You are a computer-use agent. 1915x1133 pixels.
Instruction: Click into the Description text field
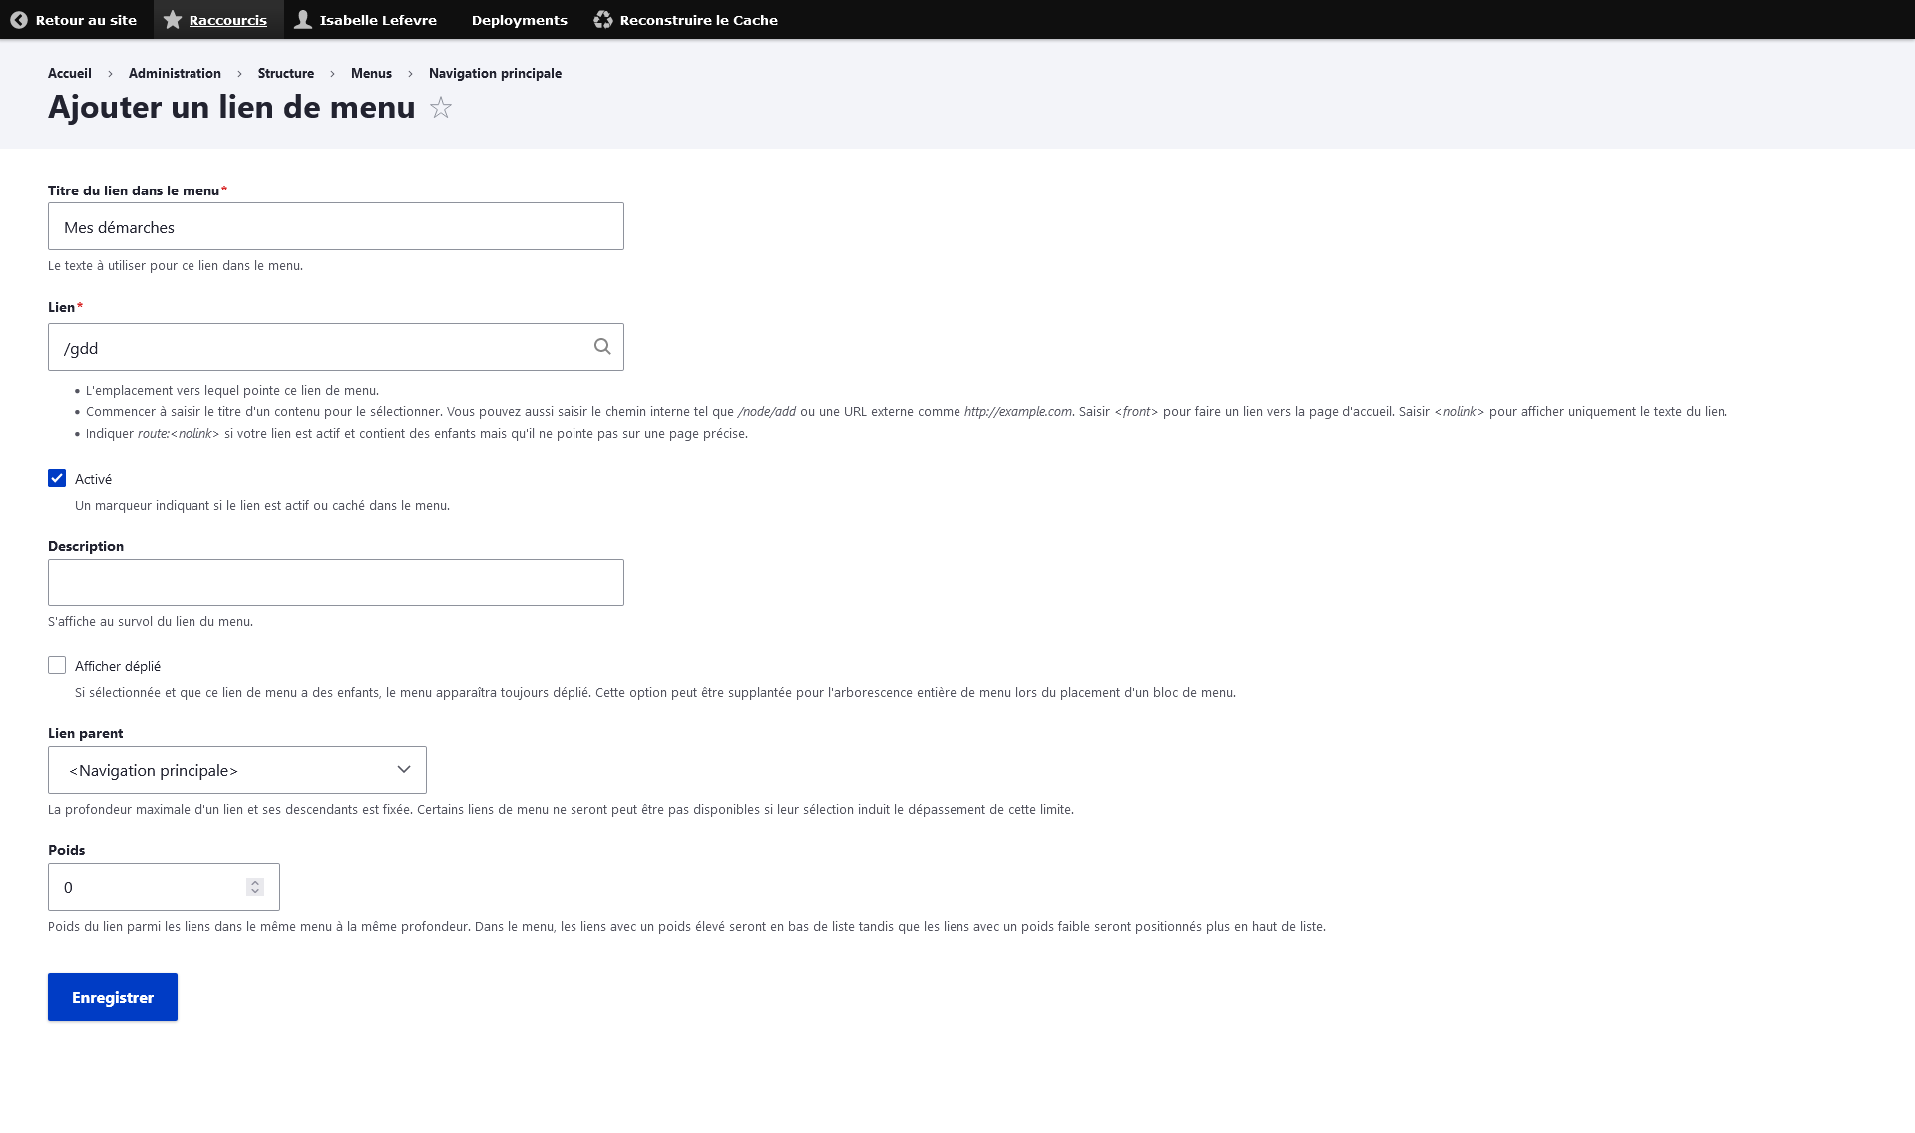click(x=336, y=582)
